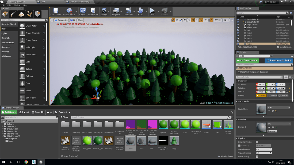Toggle grid snapping in the viewport
The image size is (294, 165).
[x=193, y=20]
